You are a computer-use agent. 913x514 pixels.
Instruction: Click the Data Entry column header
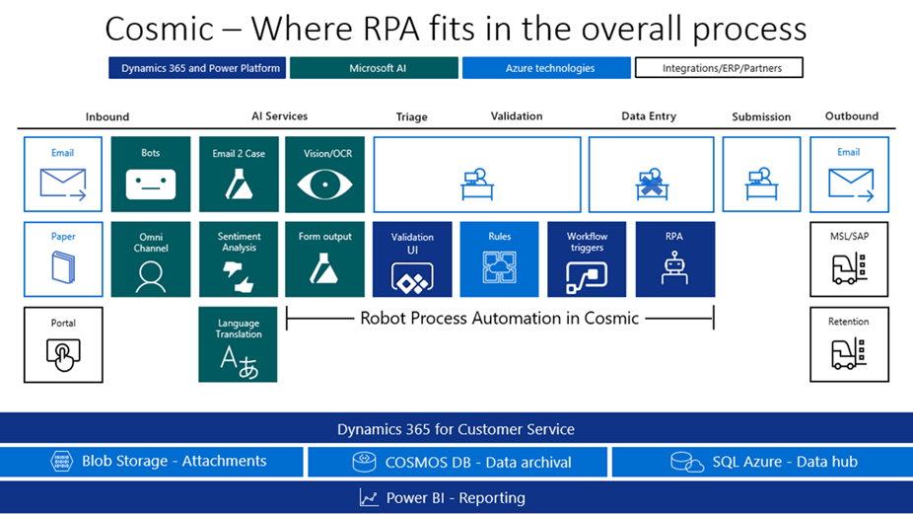649,116
